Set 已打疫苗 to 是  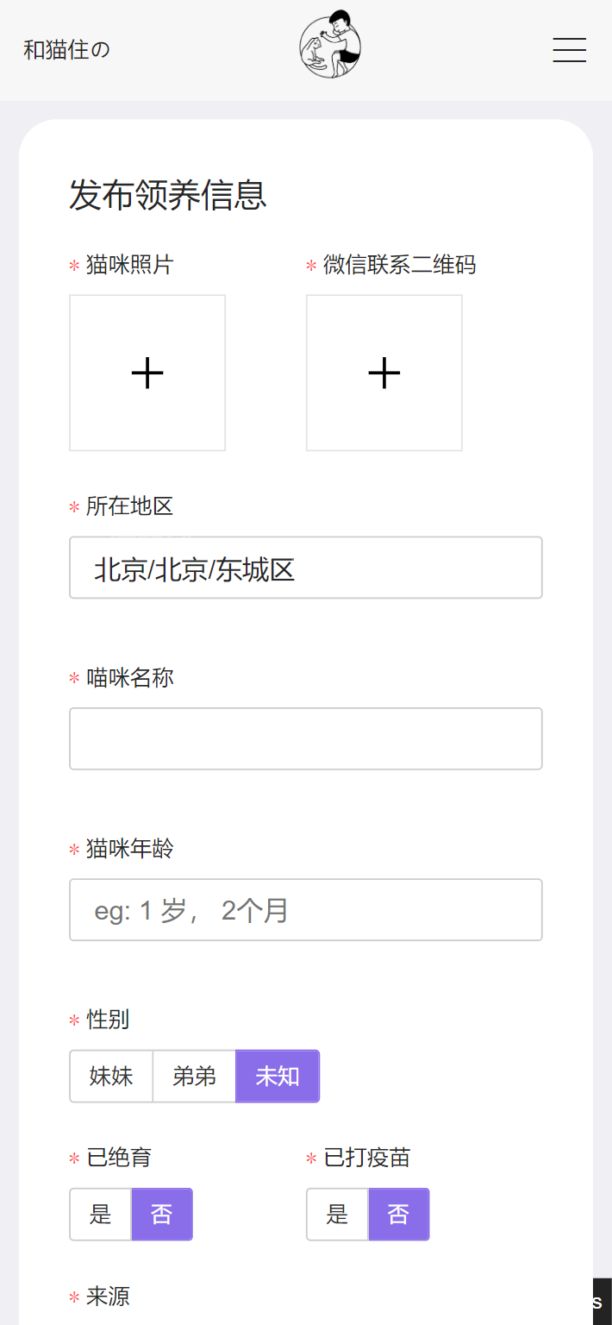[x=338, y=1214]
